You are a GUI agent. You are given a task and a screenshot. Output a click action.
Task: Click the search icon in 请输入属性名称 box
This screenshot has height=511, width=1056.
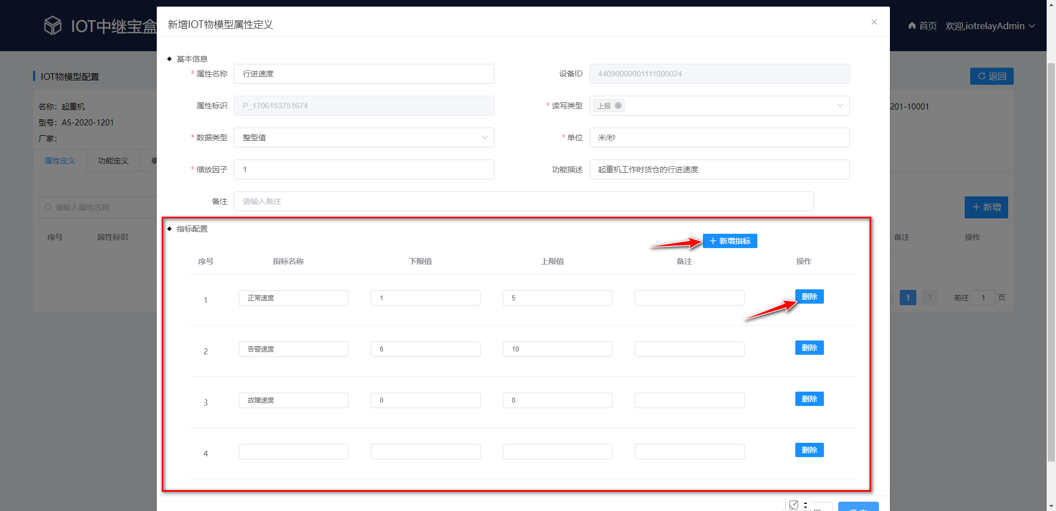48,207
